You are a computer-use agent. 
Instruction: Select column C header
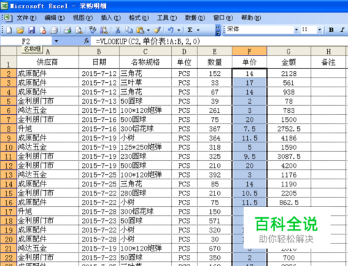click(145, 52)
